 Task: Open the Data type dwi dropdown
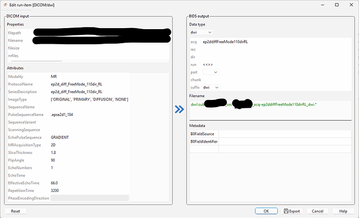201,32
